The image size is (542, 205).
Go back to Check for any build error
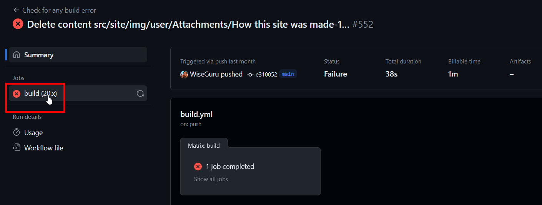(59, 10)
